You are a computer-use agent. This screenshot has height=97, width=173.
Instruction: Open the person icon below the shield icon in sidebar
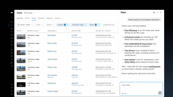pyautogui.click(x=12, y=32)
